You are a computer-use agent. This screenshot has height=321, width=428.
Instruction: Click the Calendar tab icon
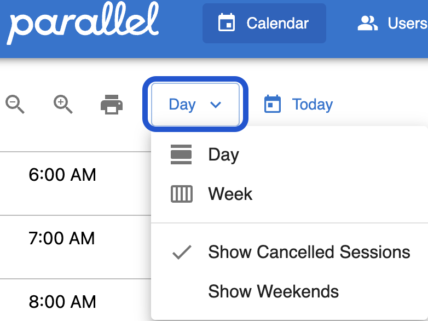tap(226, 23)
